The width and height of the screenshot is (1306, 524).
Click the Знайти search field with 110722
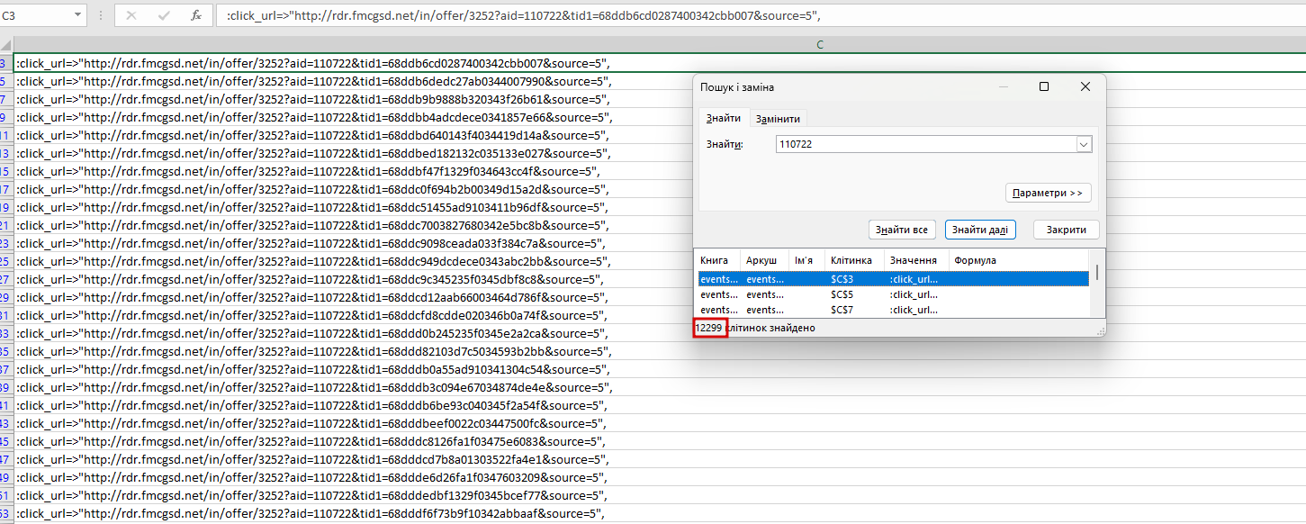tap(926, 144)
